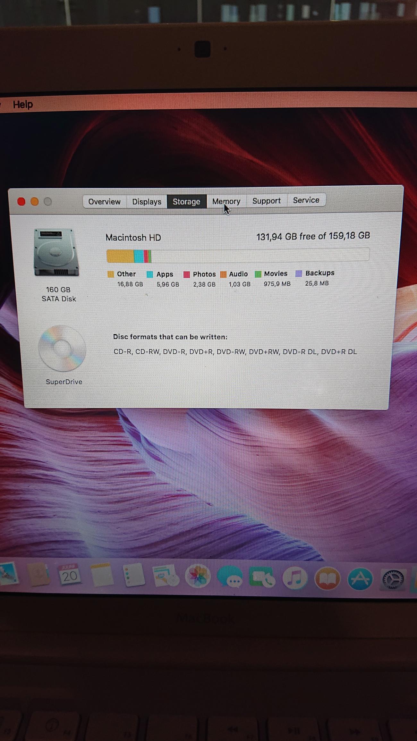The image size is (417, 741).
Task: Switch to the Displays tab
Action: (x=147, y=202)
